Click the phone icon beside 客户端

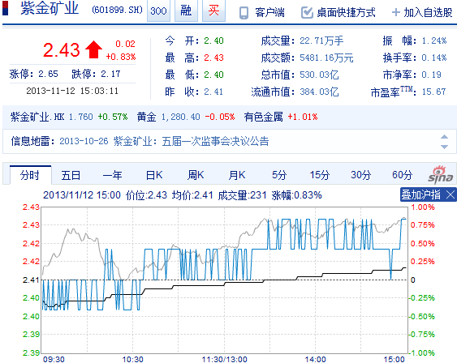244,13
